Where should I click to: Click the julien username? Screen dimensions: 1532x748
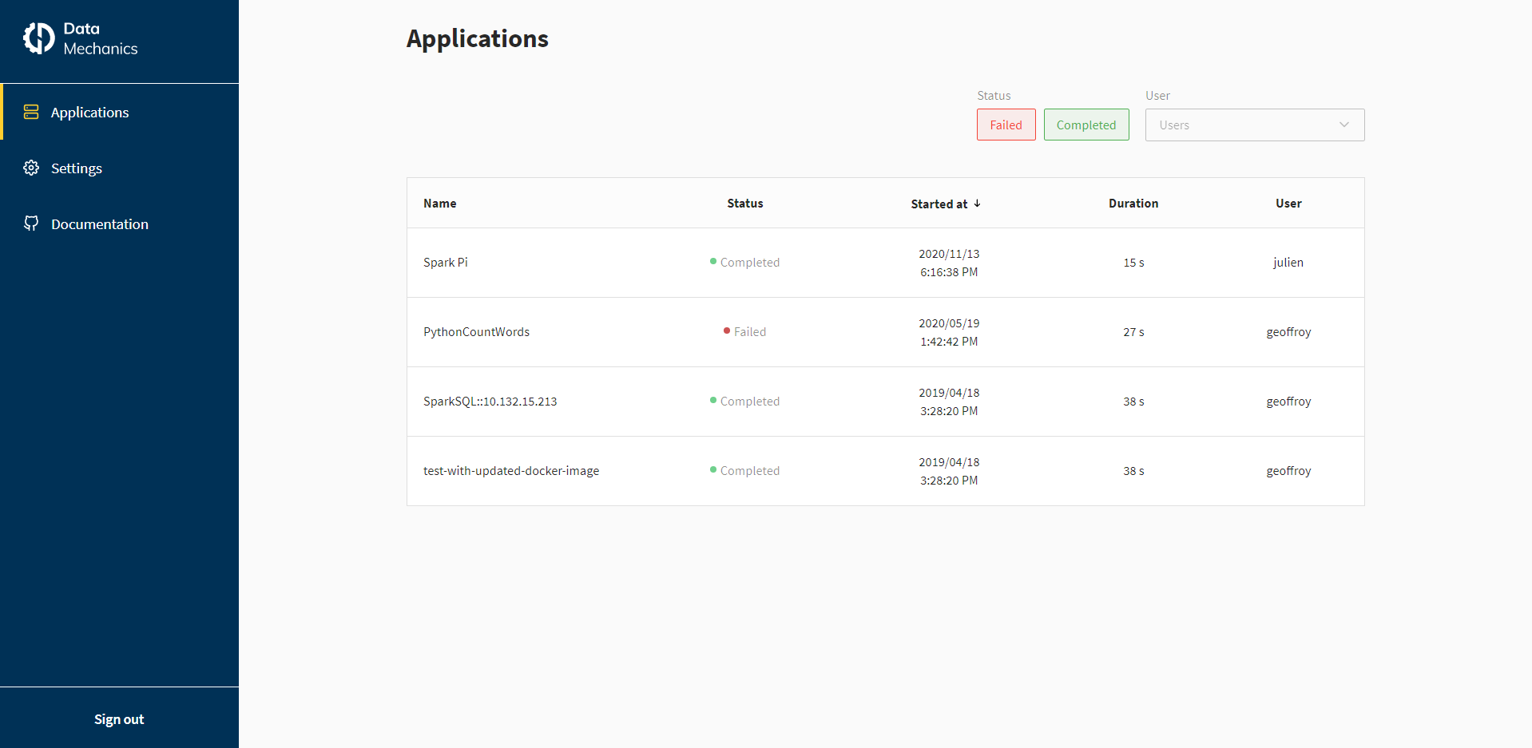(x=1288, y=262)
